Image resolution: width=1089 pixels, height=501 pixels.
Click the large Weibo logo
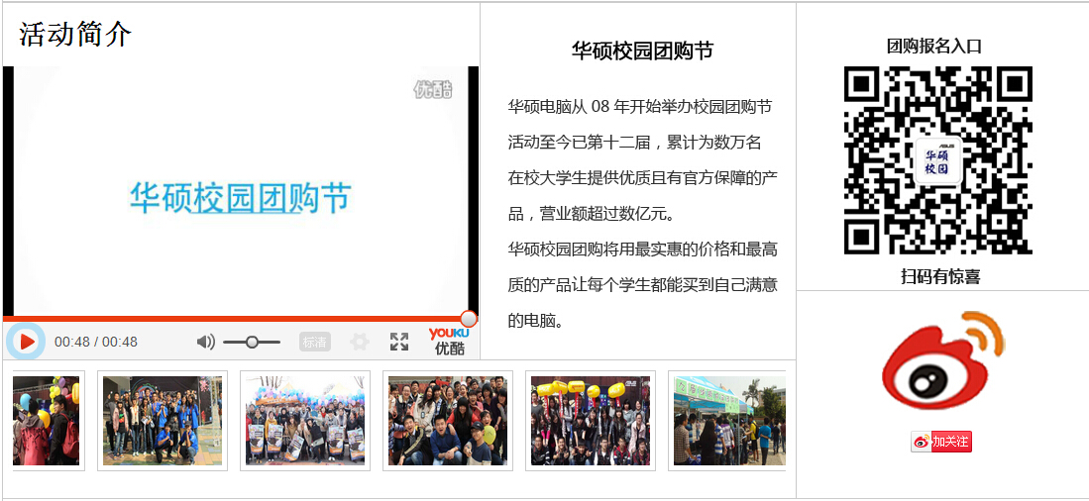[x=943, y=360]
